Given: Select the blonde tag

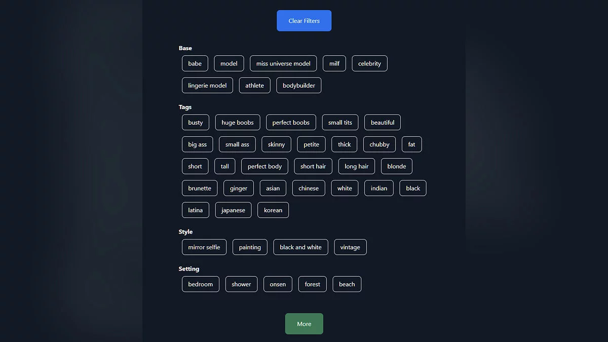Looking at the screenshot, I should tap(397, 166).
